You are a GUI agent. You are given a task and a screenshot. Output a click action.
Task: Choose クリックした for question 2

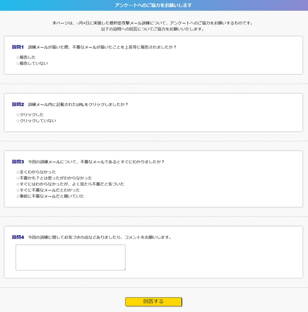coord(18,115)
